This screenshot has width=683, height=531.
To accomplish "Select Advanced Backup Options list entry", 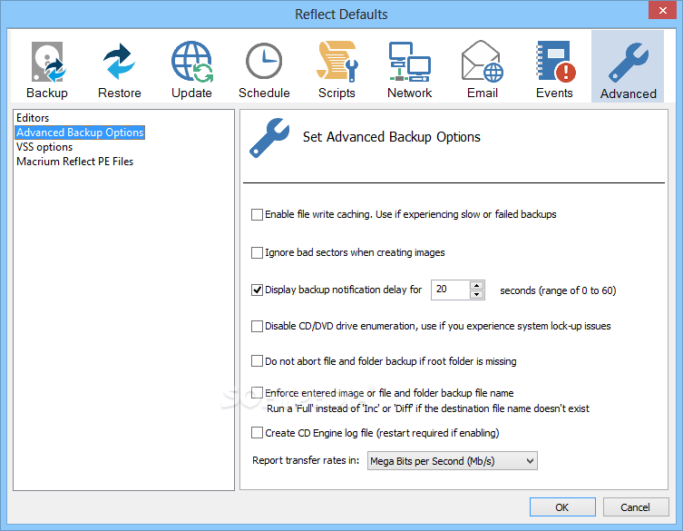I will coord(80,133).
